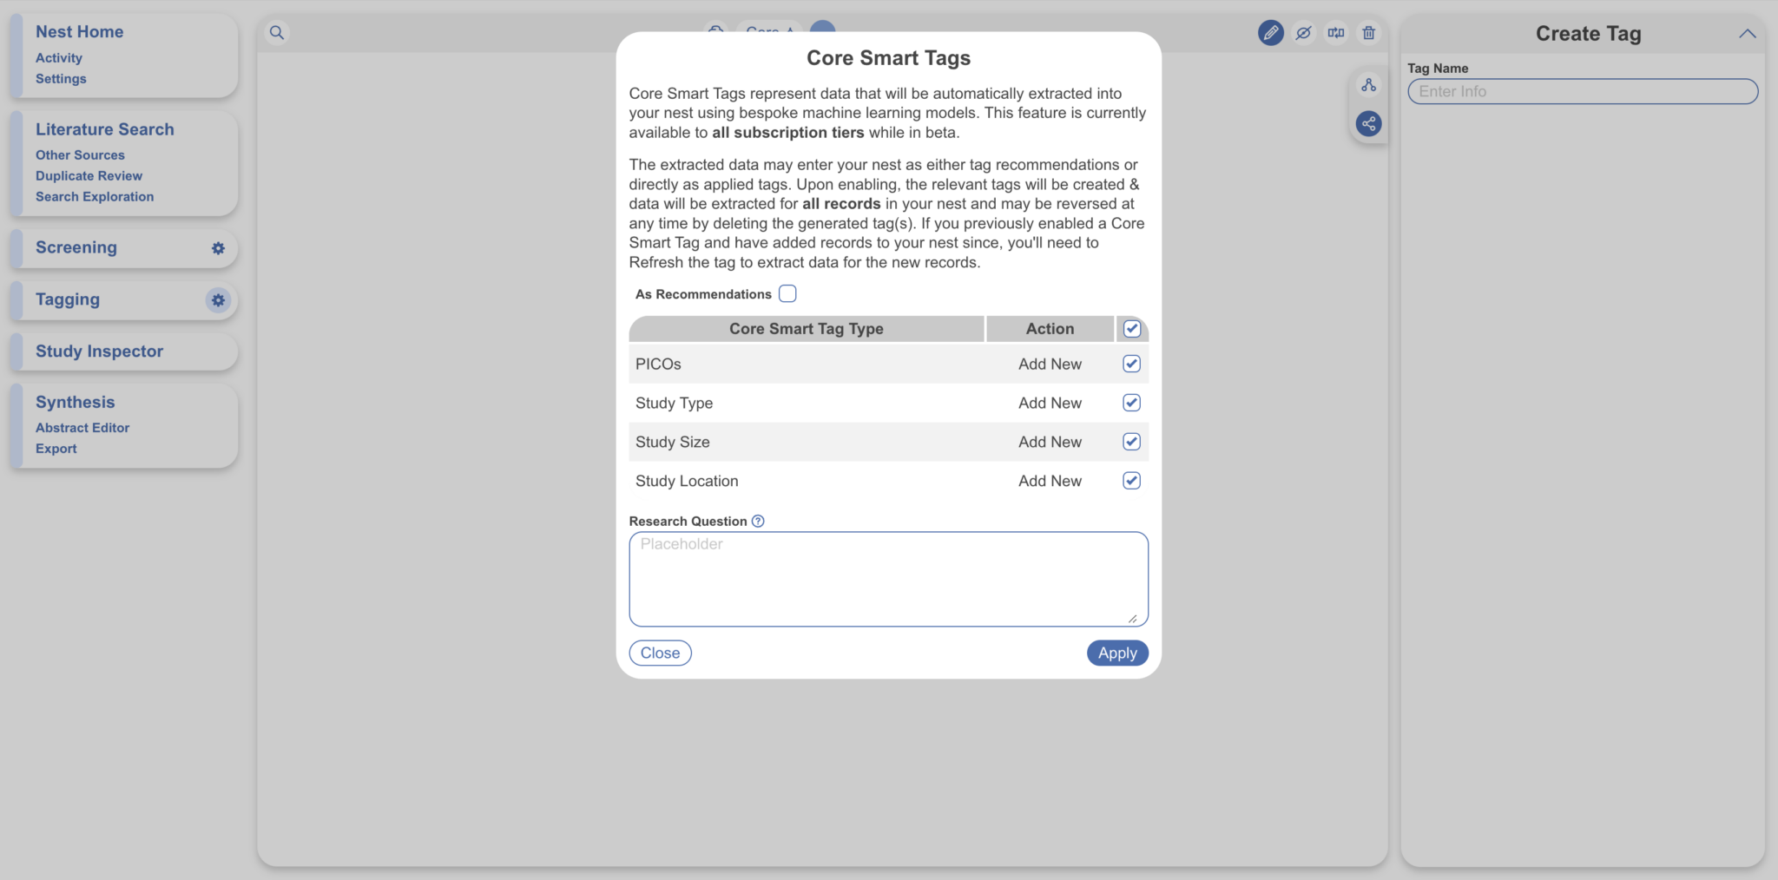The width and height of the screenshot is (1778, 880).
Task: Click the Tag Name input field
Action: pyautogui.click(x=1581, y=91)
